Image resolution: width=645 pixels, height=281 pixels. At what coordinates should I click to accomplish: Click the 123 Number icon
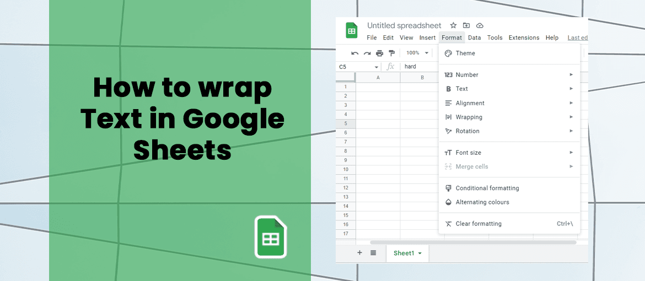[x=448, y=75]
